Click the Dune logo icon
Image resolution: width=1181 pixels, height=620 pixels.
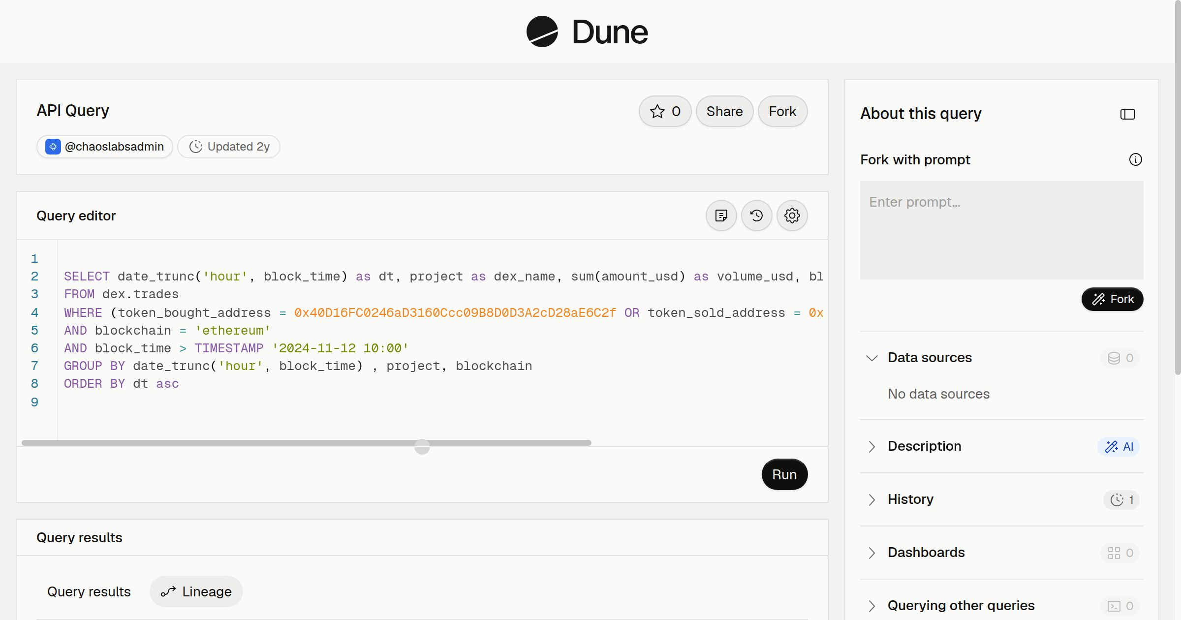pos(542,31)
